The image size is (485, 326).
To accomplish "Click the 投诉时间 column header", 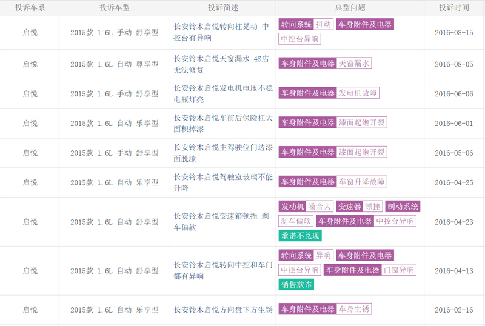I will click(x=453, y=7).
